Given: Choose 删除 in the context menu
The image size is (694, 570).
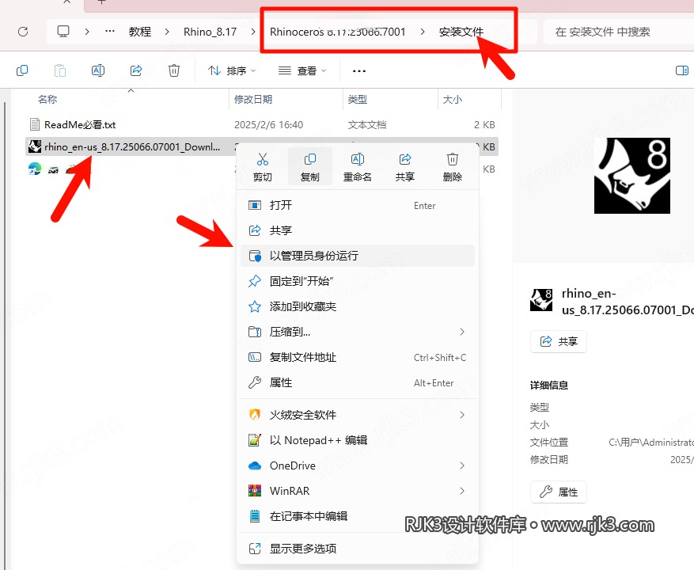Looking at the screenshot, I should [x=453, y=167].
